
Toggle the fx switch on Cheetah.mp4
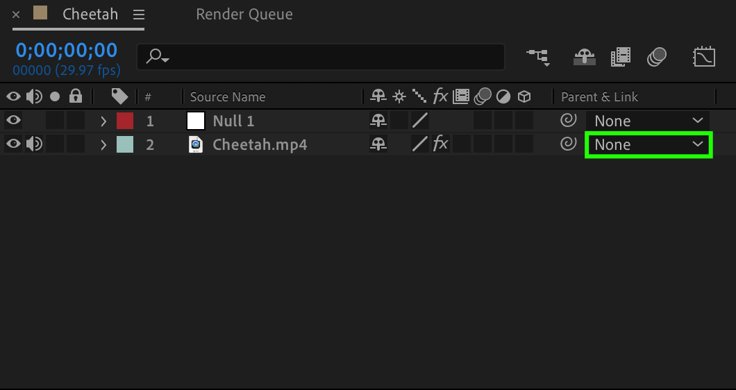(440, 144)
